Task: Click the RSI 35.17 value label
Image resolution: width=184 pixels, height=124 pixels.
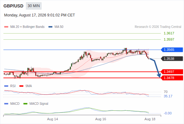Action: (x=168, y=96)
